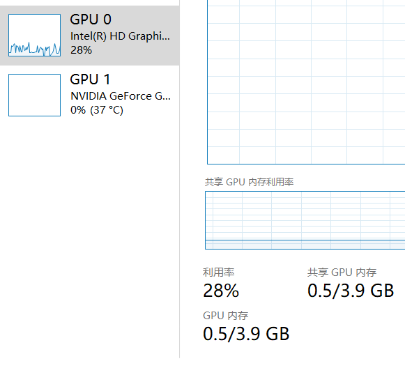
Task: Click the 共享 GPU 内存利用率 graph heading
Action: (250, 182)
